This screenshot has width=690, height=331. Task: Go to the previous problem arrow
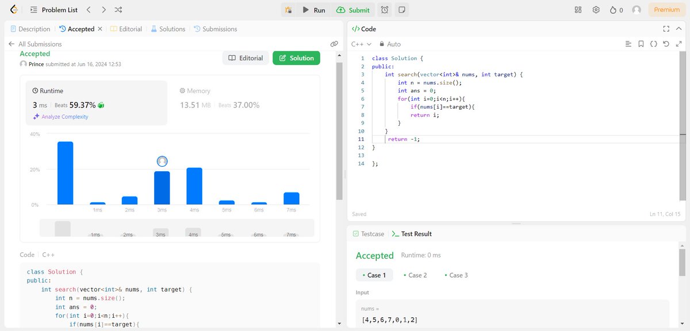pyautogui.click(x=89, y=10)
